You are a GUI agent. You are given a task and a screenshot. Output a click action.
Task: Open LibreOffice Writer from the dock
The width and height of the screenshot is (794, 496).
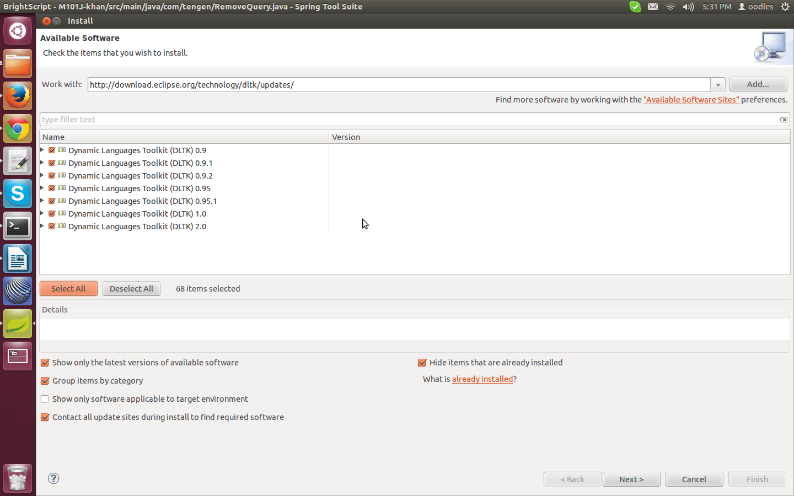click(18, 258)
